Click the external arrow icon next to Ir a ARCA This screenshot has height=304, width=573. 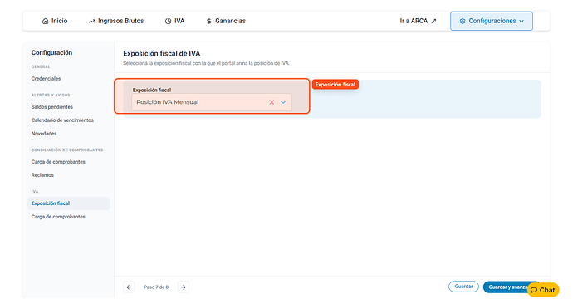(433, 22)
